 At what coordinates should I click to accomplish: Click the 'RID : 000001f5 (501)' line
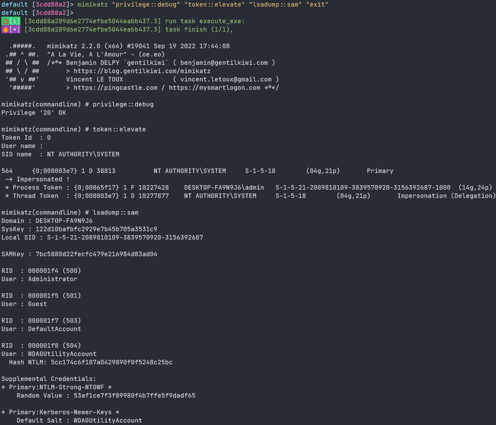click(x=41, y=296)
